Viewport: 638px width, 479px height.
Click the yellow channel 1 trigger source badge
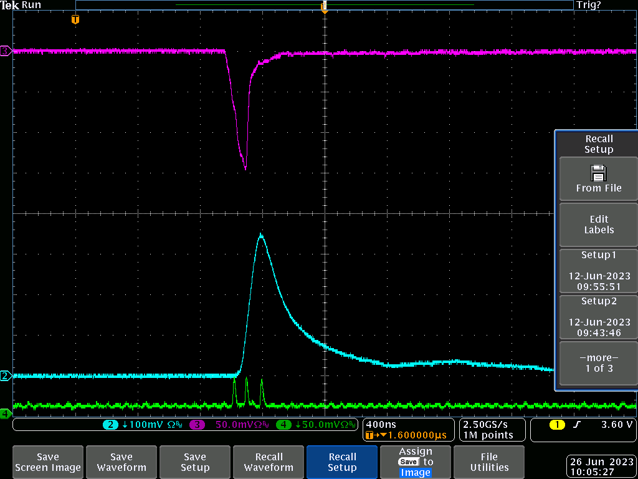tap(556, 425)
